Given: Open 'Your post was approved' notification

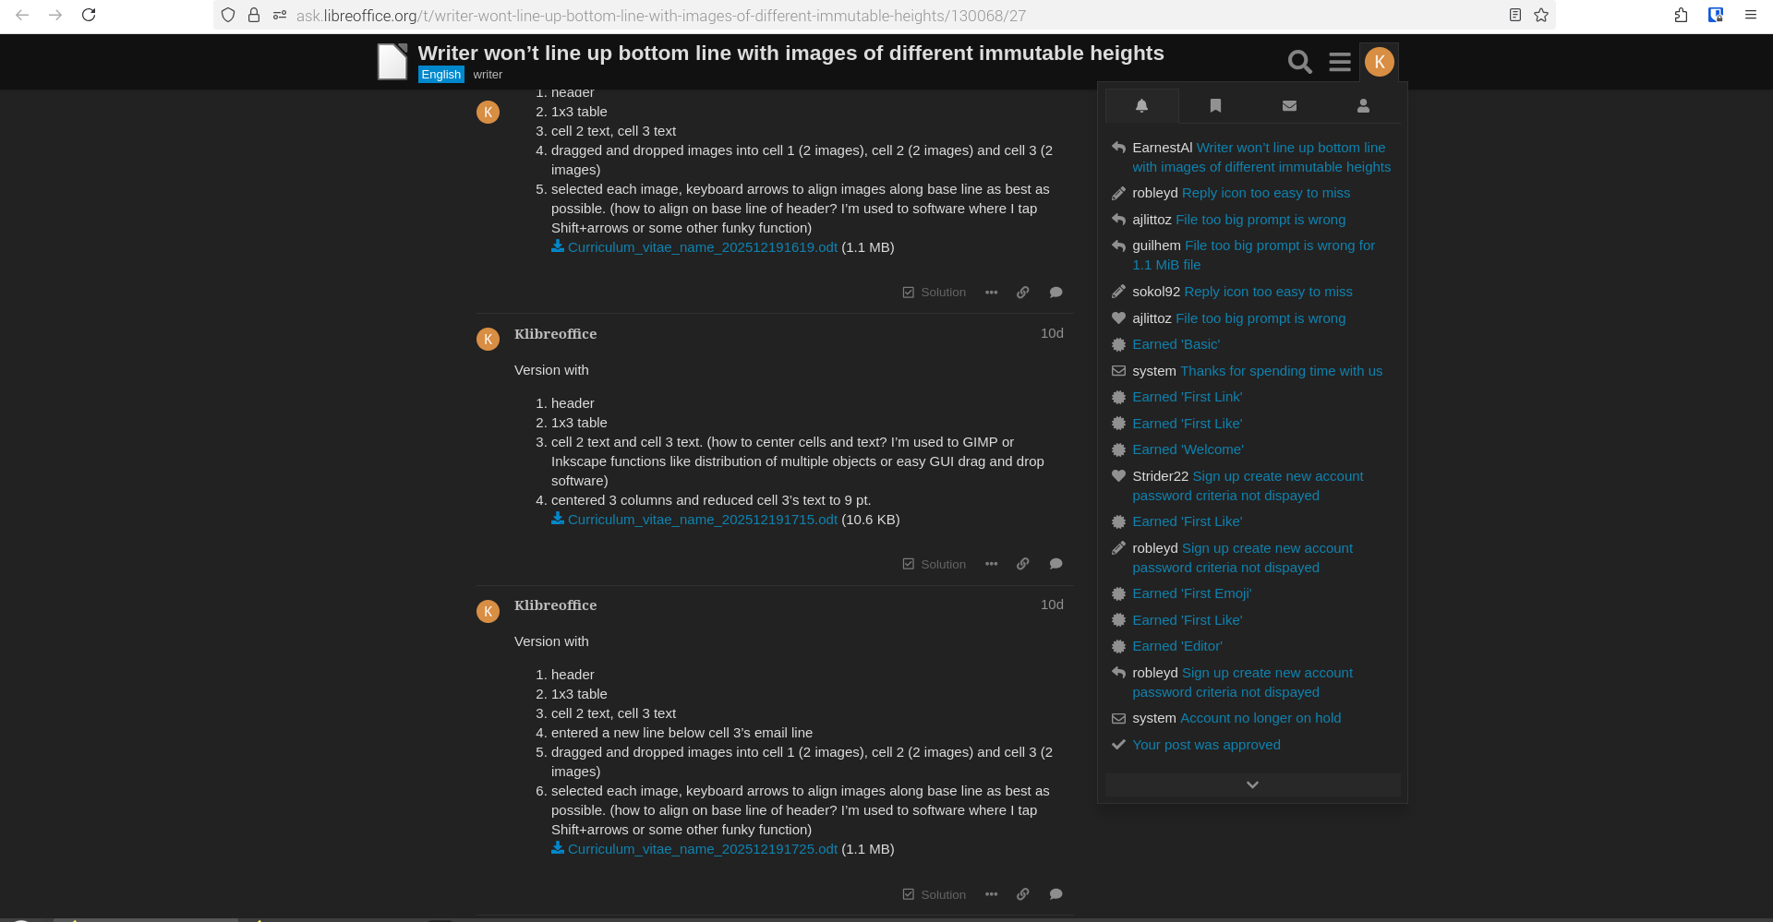Looking at the screenshot, I should click(x=1206, y=745).
